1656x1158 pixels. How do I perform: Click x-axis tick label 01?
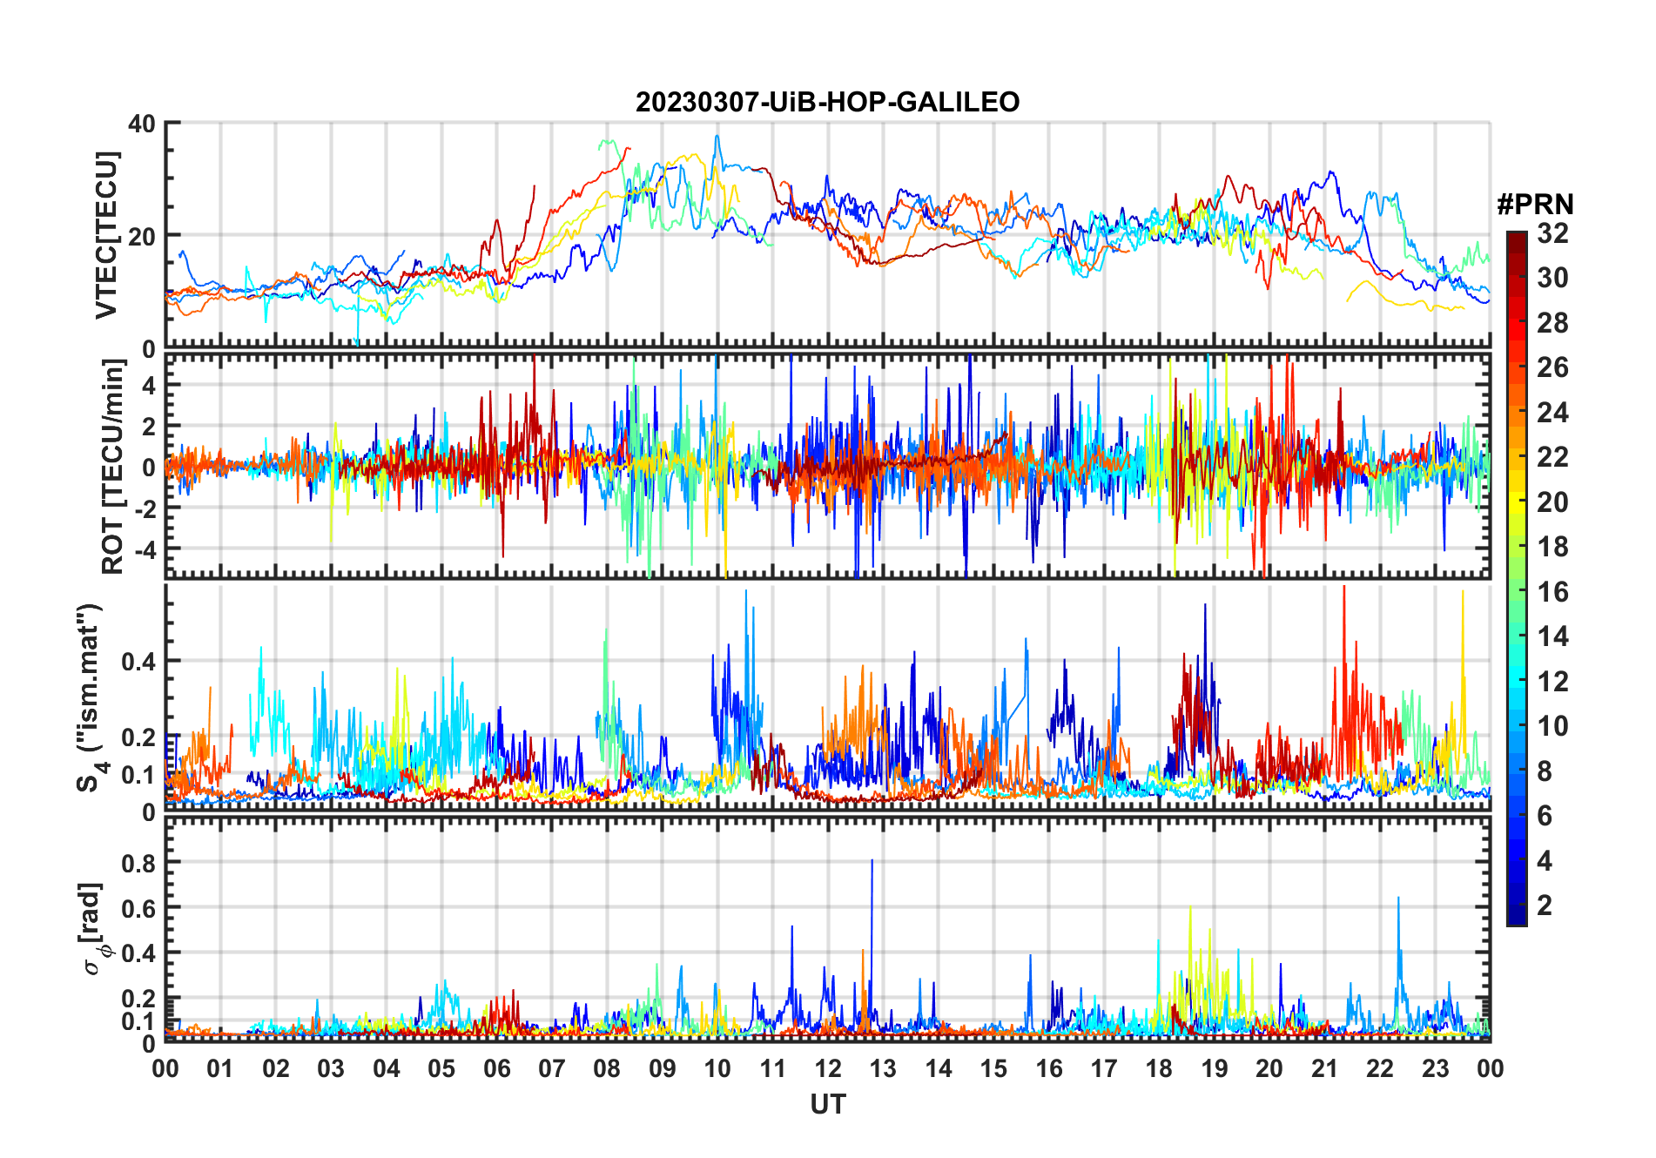pos(220,1068)
